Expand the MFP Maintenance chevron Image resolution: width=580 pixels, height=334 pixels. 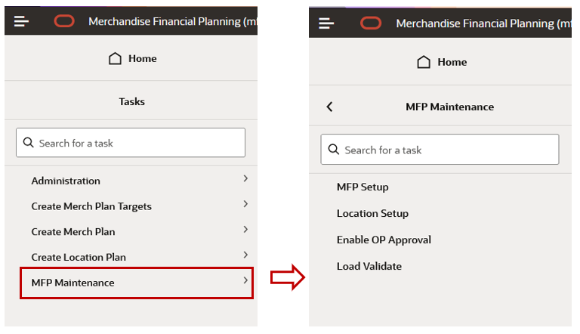pos(245,280)
